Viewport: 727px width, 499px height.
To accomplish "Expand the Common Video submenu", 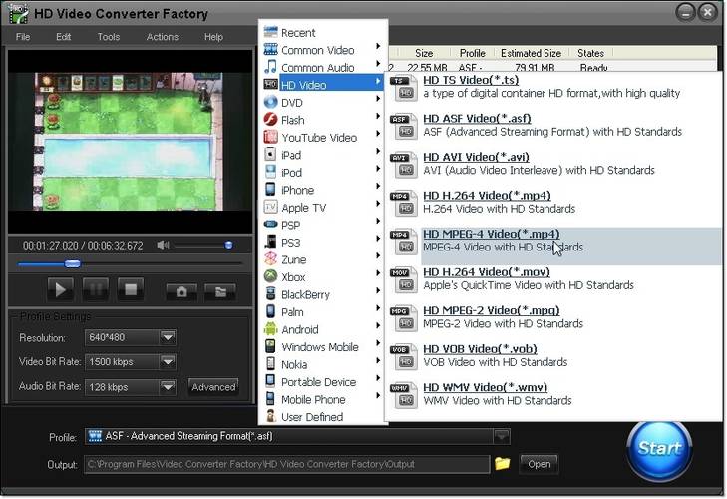I will point(323,50).
